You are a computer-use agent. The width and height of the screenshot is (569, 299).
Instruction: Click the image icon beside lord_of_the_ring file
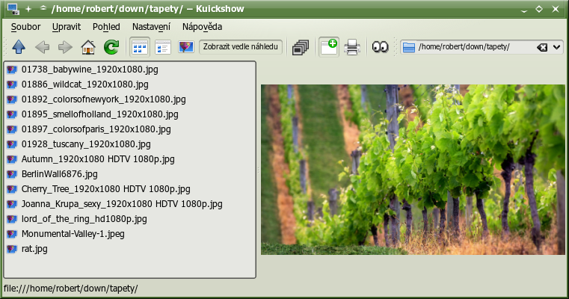pyautogui.click(x=12, y=219)
